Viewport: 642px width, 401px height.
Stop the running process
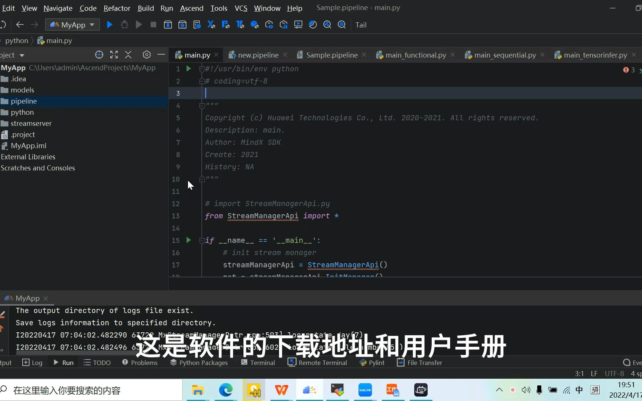pyautogui.click(x=153, y=25)
